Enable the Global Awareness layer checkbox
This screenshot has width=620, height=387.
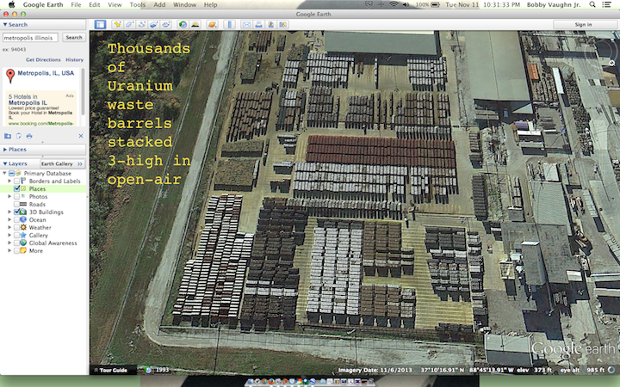click(x=16, y=243)
